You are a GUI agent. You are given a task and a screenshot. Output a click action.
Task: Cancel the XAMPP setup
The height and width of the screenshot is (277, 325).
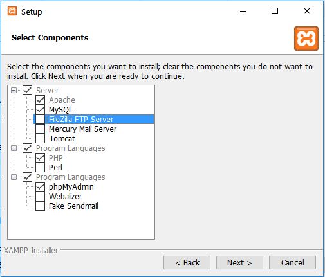pos(292,262)
